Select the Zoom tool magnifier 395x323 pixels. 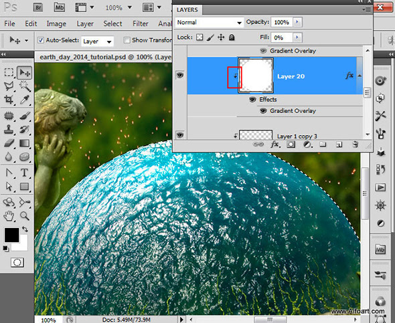(25, 215)
